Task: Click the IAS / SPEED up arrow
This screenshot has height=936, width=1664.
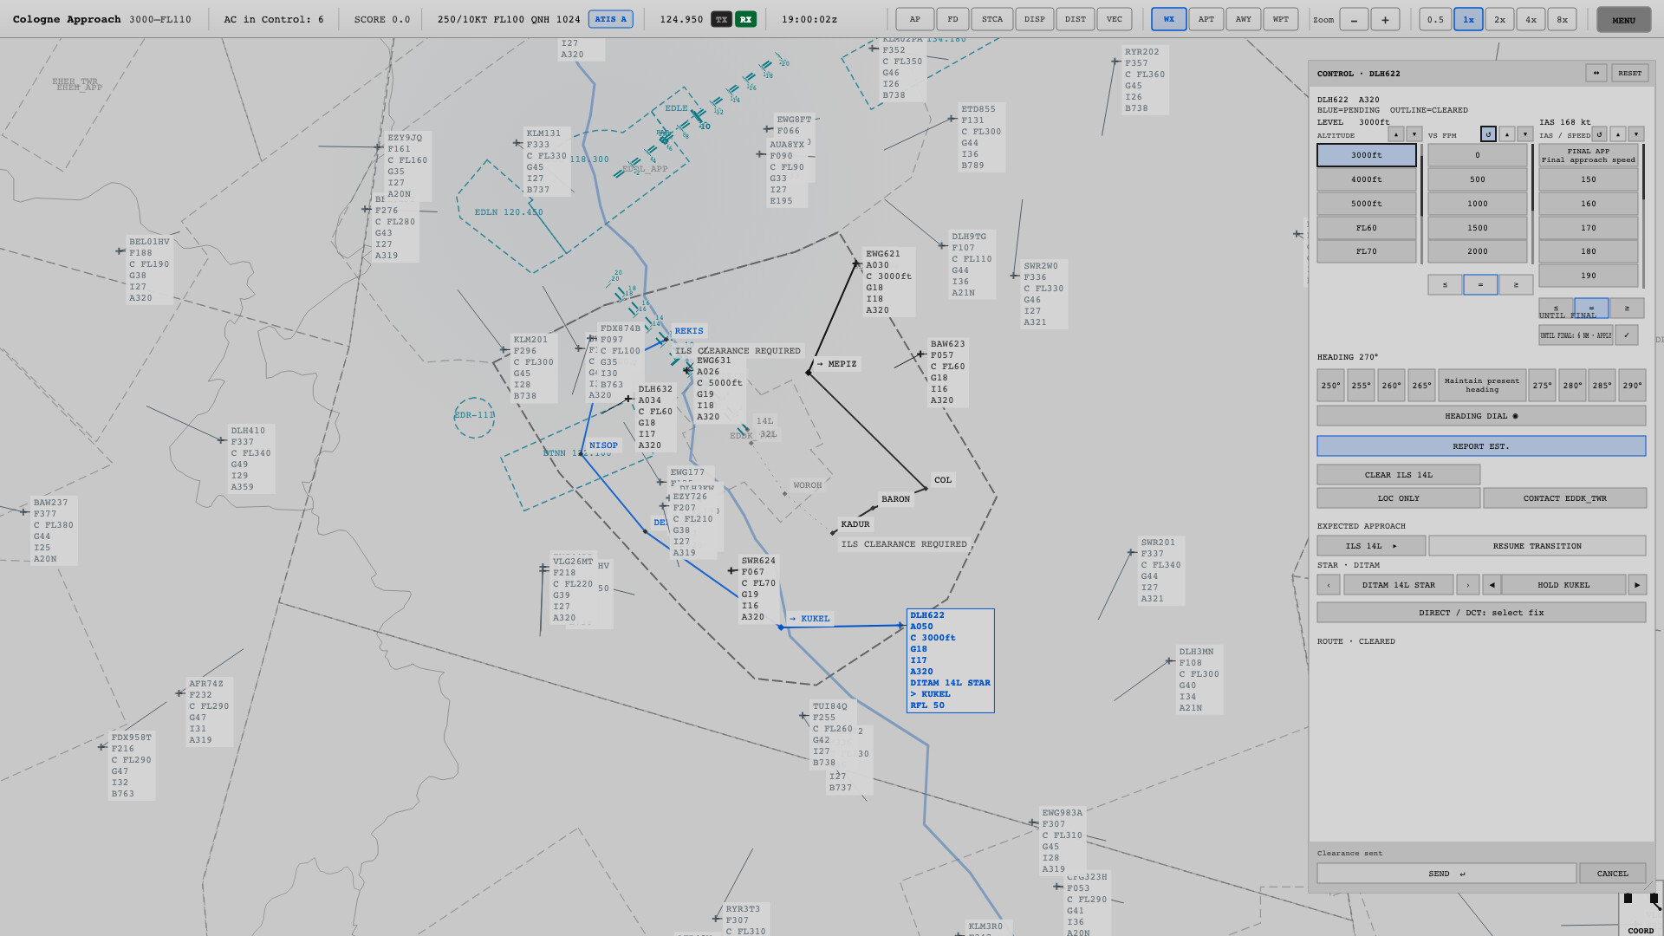Action: pos(1618,134)
